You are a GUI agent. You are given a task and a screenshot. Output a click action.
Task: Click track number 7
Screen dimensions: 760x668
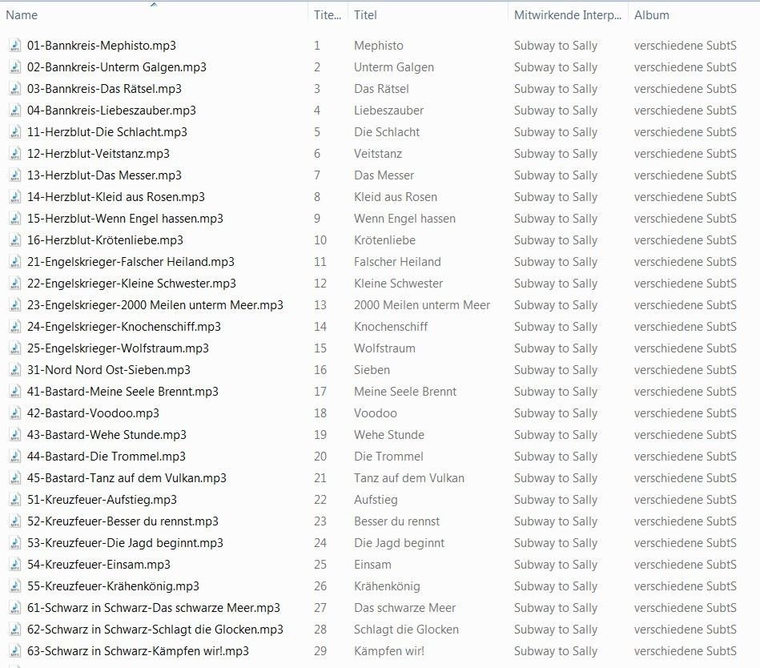pos(317,175)
